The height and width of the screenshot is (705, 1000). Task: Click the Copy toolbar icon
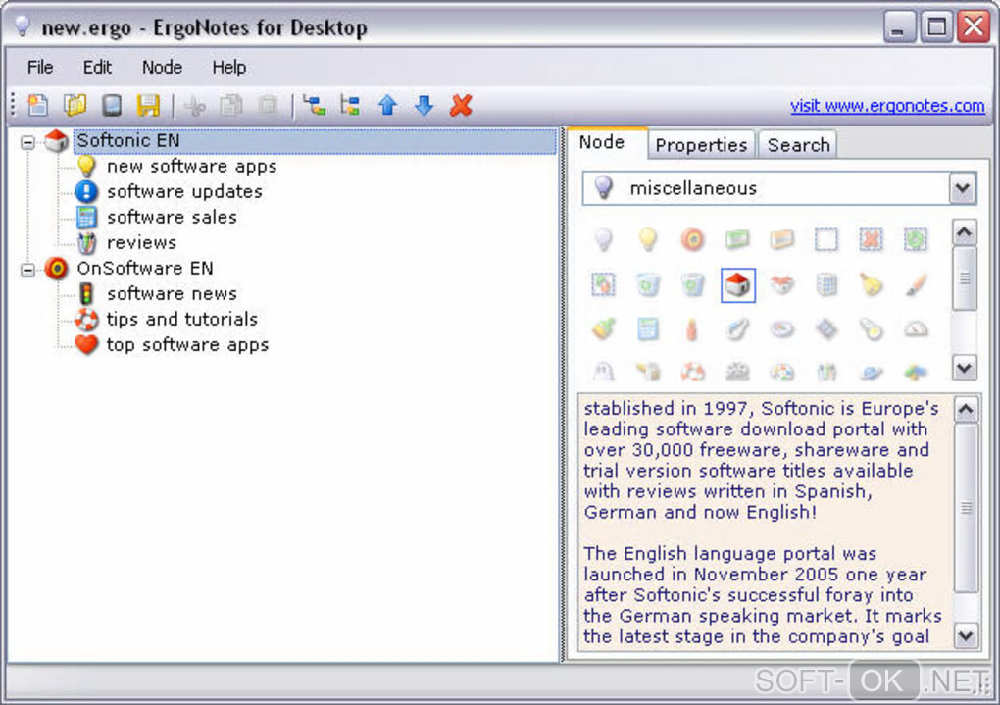pos(230,106)
